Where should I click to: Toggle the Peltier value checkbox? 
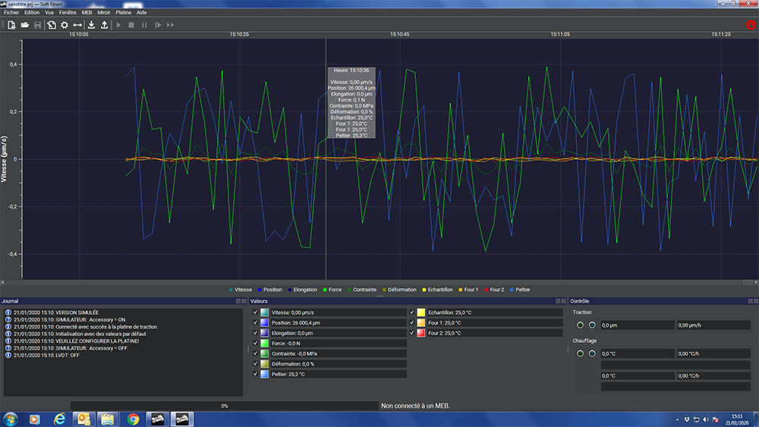[256, 374]
